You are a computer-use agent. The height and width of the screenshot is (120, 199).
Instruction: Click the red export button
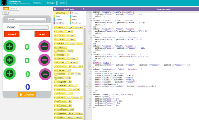(12, 34)
